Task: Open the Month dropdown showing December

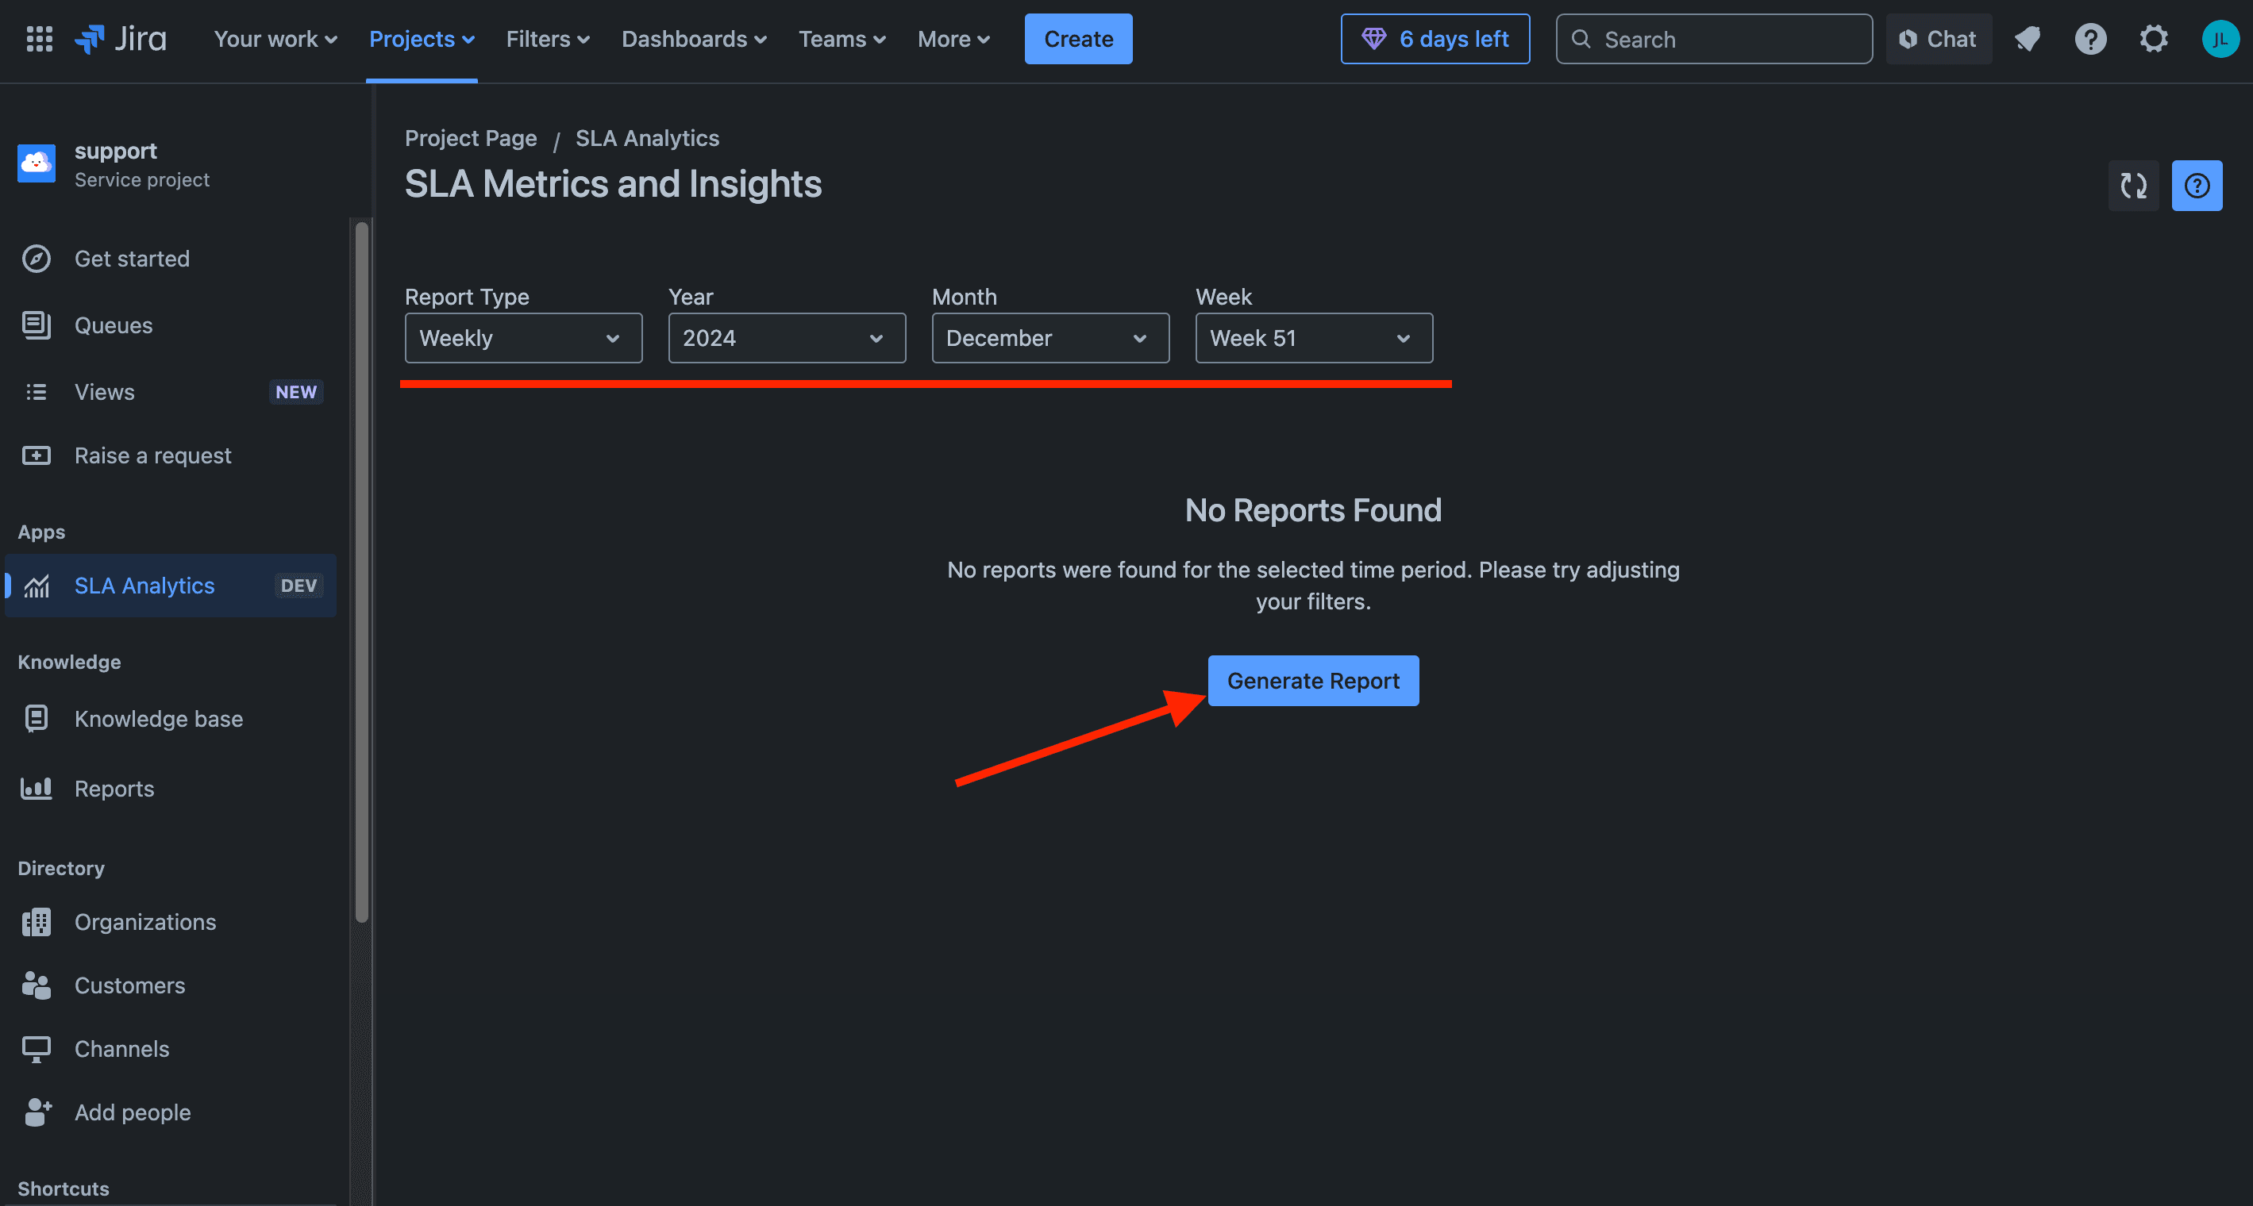Action: tap(1050, 338)
